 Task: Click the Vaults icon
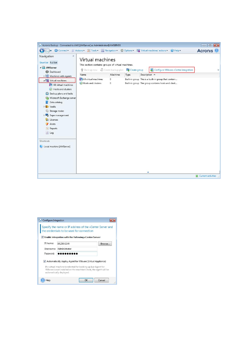pos(47,107)
